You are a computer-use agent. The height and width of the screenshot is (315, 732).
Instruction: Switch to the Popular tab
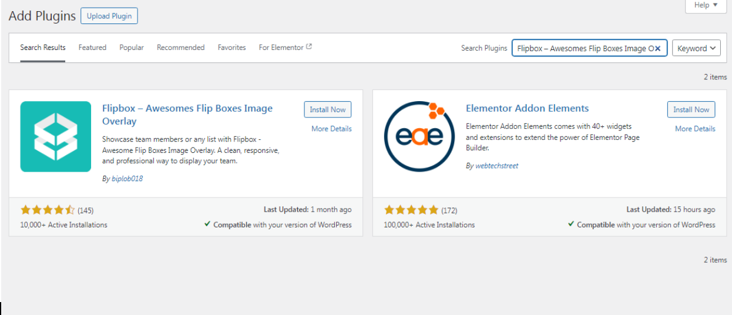[x=132, y=48]
